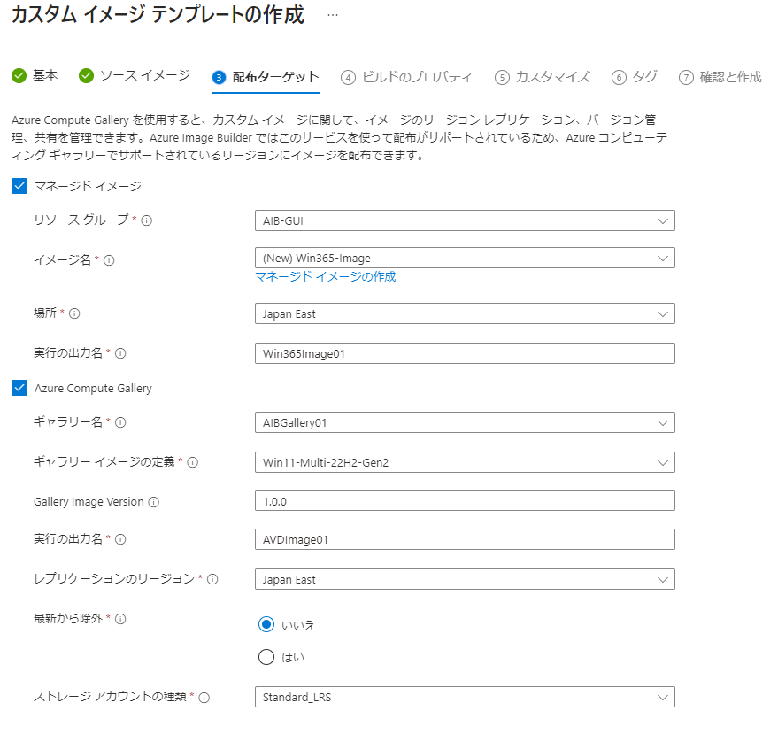Show info for ギャラリー イメージの定義

[193, 462]
